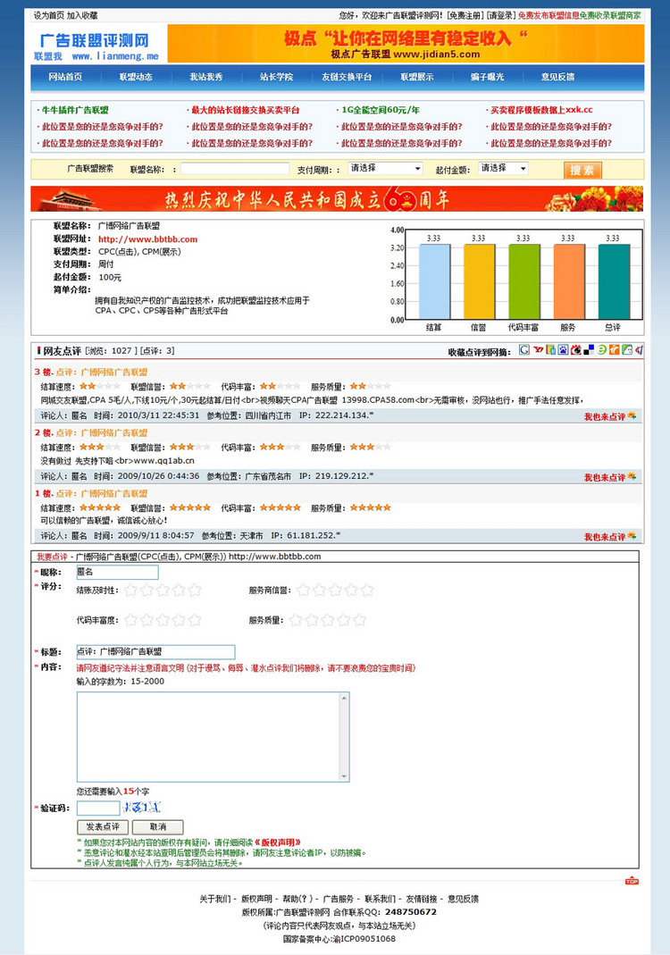670x955 pixels.
Task: Click the 广告联盟评测网 site logo
Action: pyautogui.click(x=96, y=46)
